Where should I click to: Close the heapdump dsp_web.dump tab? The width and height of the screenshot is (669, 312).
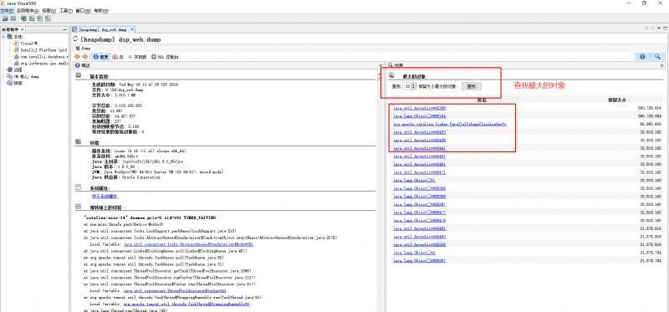pos(132,29)
